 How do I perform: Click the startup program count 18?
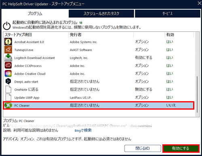click(x=81, y=23)
